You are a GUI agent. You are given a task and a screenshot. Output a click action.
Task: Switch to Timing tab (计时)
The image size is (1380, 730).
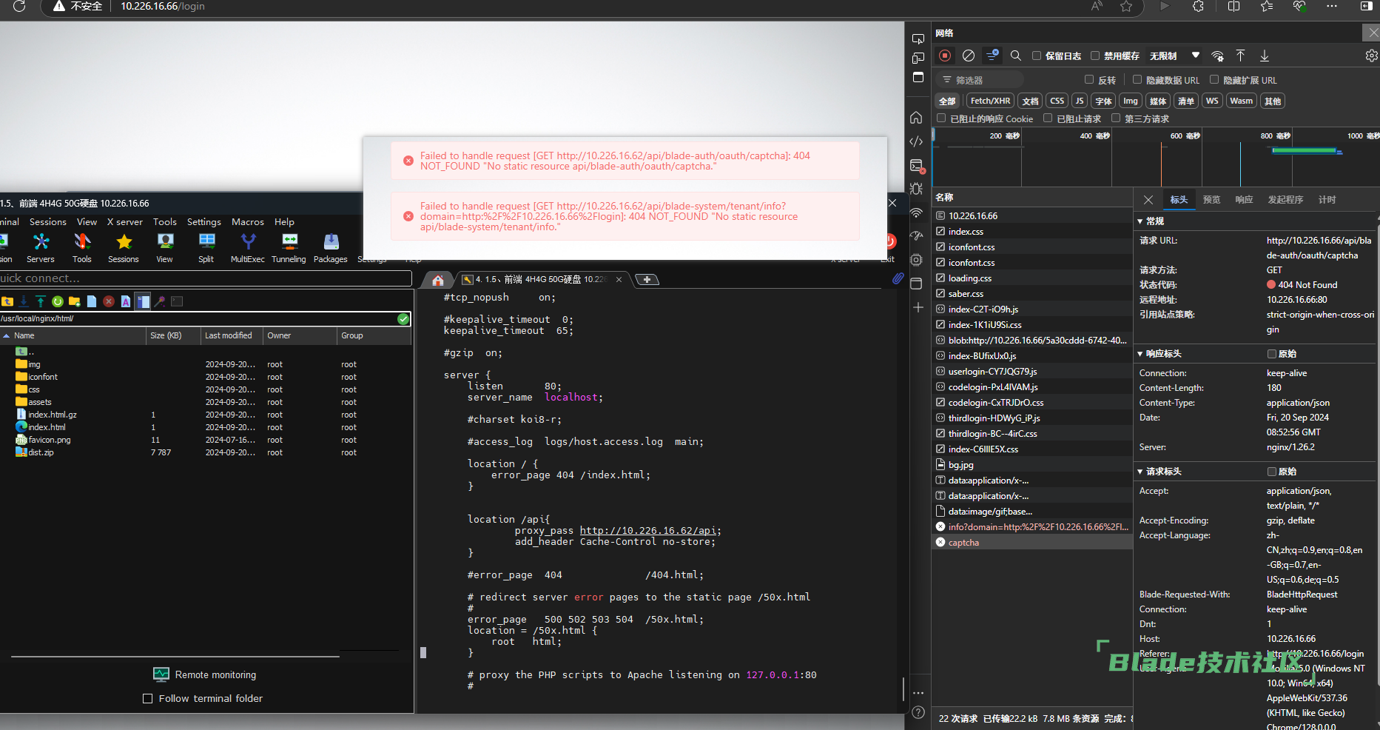click(x=1327, y=200)
